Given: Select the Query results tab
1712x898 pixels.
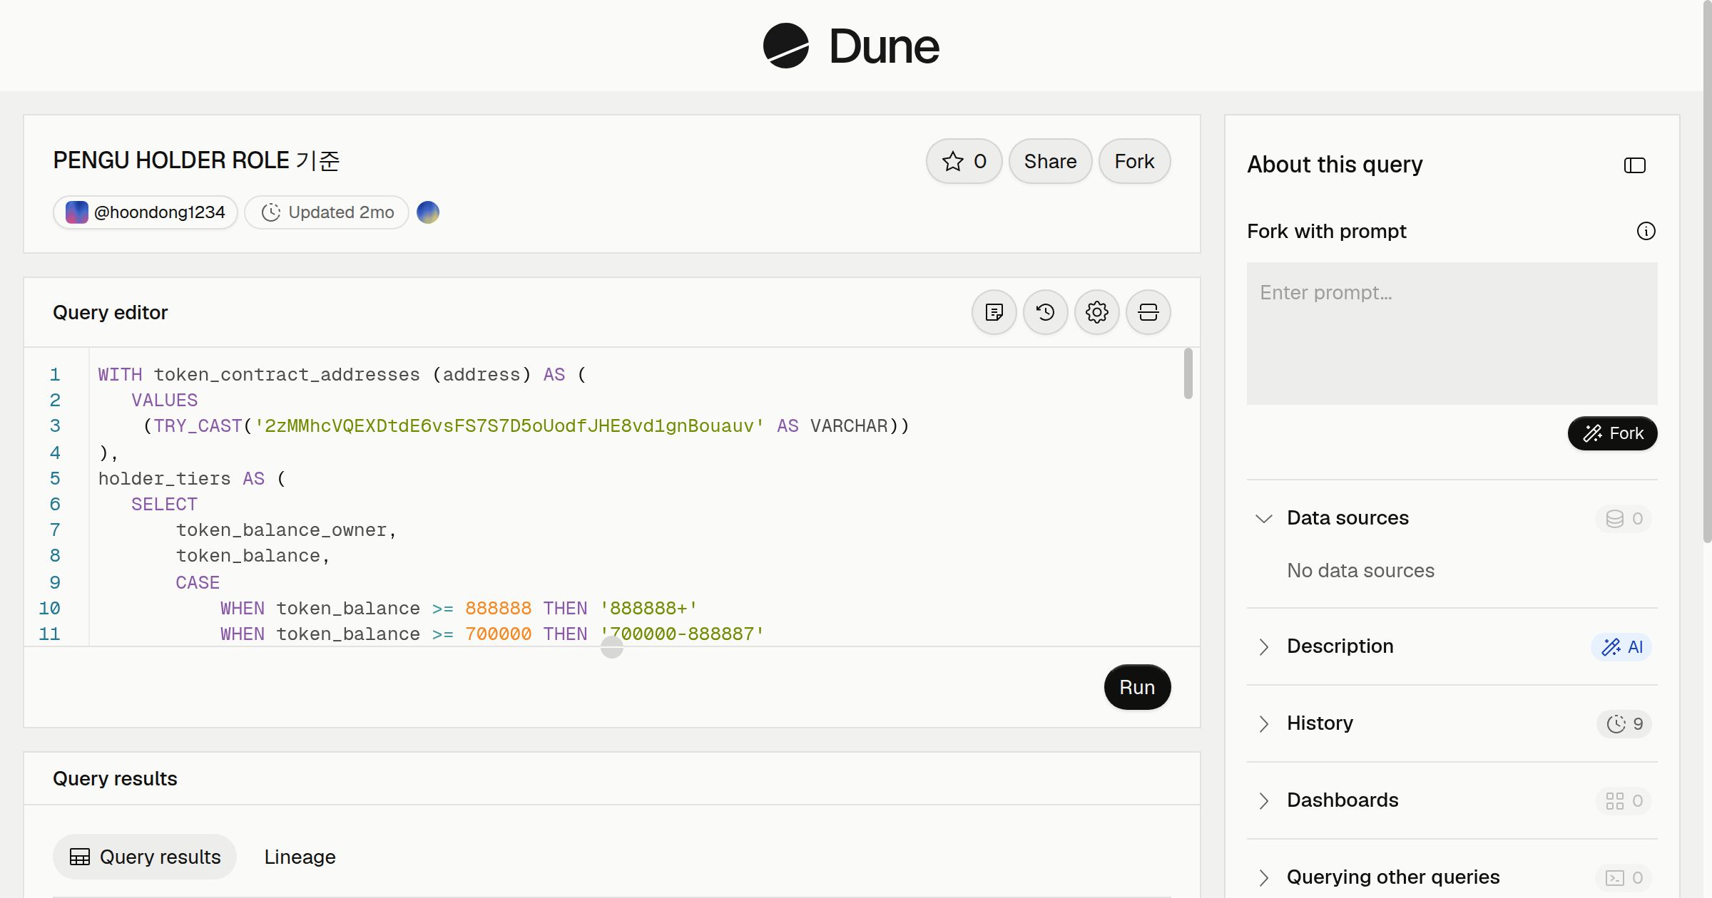Looking at the screenshot, I should coord(145,857).
